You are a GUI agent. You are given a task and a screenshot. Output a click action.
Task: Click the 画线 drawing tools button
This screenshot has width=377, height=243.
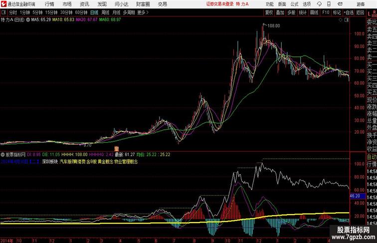tap(314, 12)
